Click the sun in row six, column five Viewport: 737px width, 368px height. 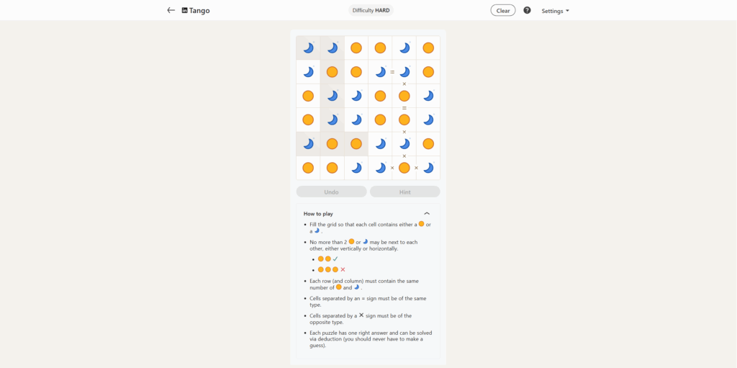coord(404,168)
